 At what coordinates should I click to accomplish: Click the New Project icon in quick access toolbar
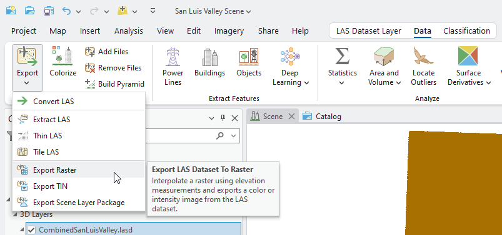(11, 11)
